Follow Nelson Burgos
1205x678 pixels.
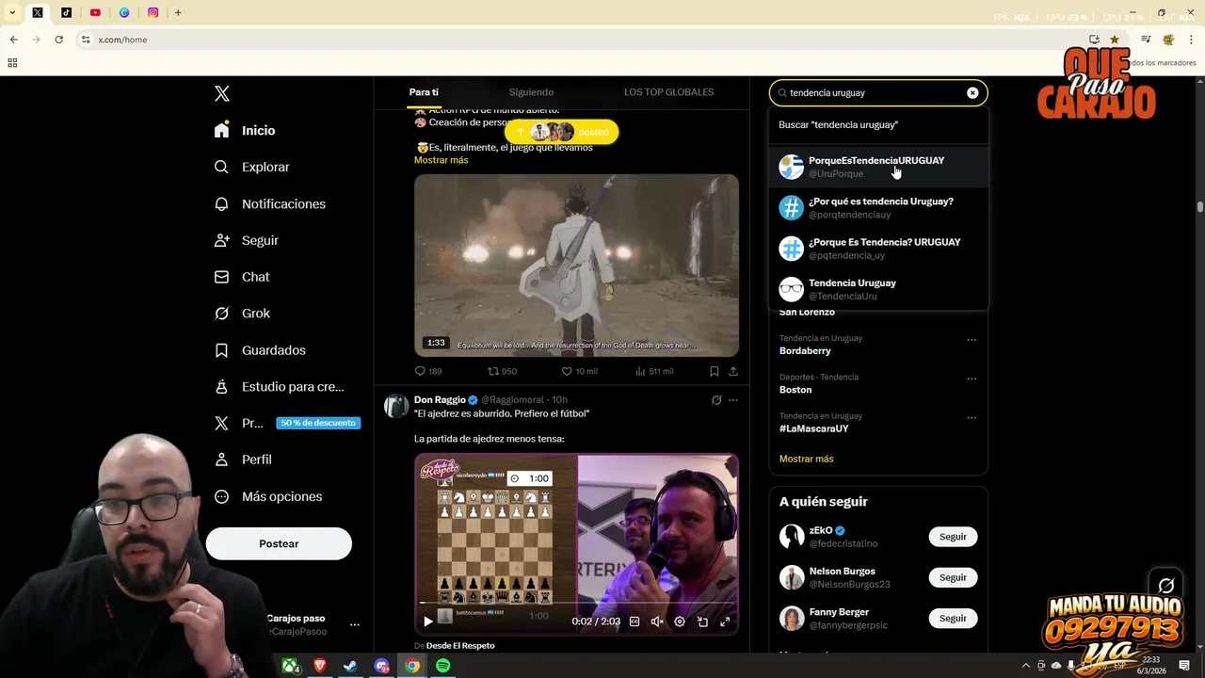coord(953,577)
